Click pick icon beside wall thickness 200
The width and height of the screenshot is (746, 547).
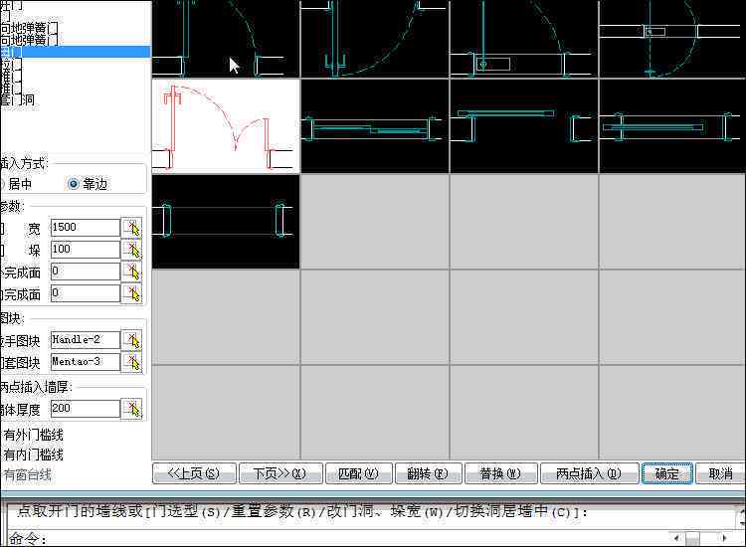(x=131, y=409)
